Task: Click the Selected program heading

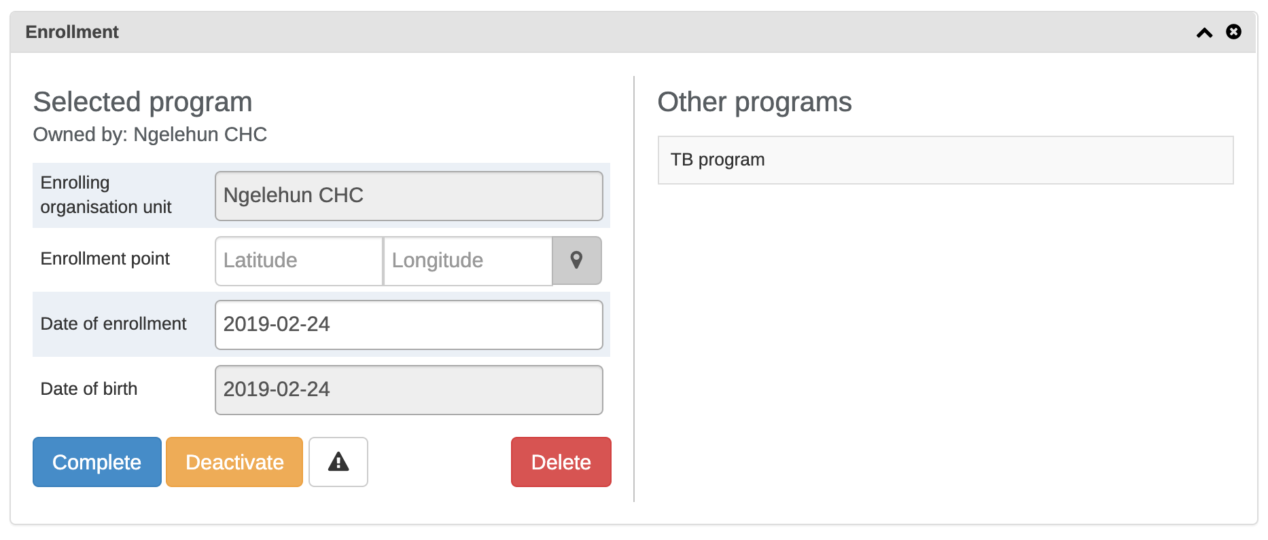Action: (143, 102)
